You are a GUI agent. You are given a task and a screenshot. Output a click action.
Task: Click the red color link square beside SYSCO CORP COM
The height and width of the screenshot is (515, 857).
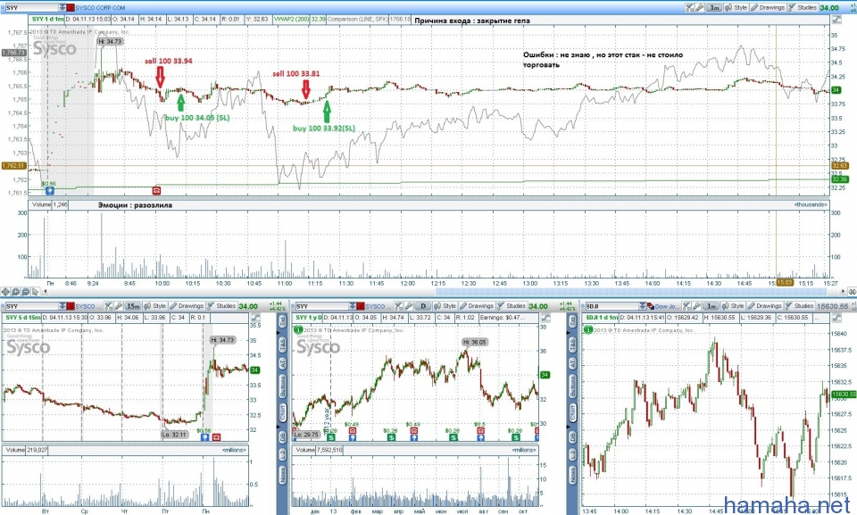(x=71, y=8)
